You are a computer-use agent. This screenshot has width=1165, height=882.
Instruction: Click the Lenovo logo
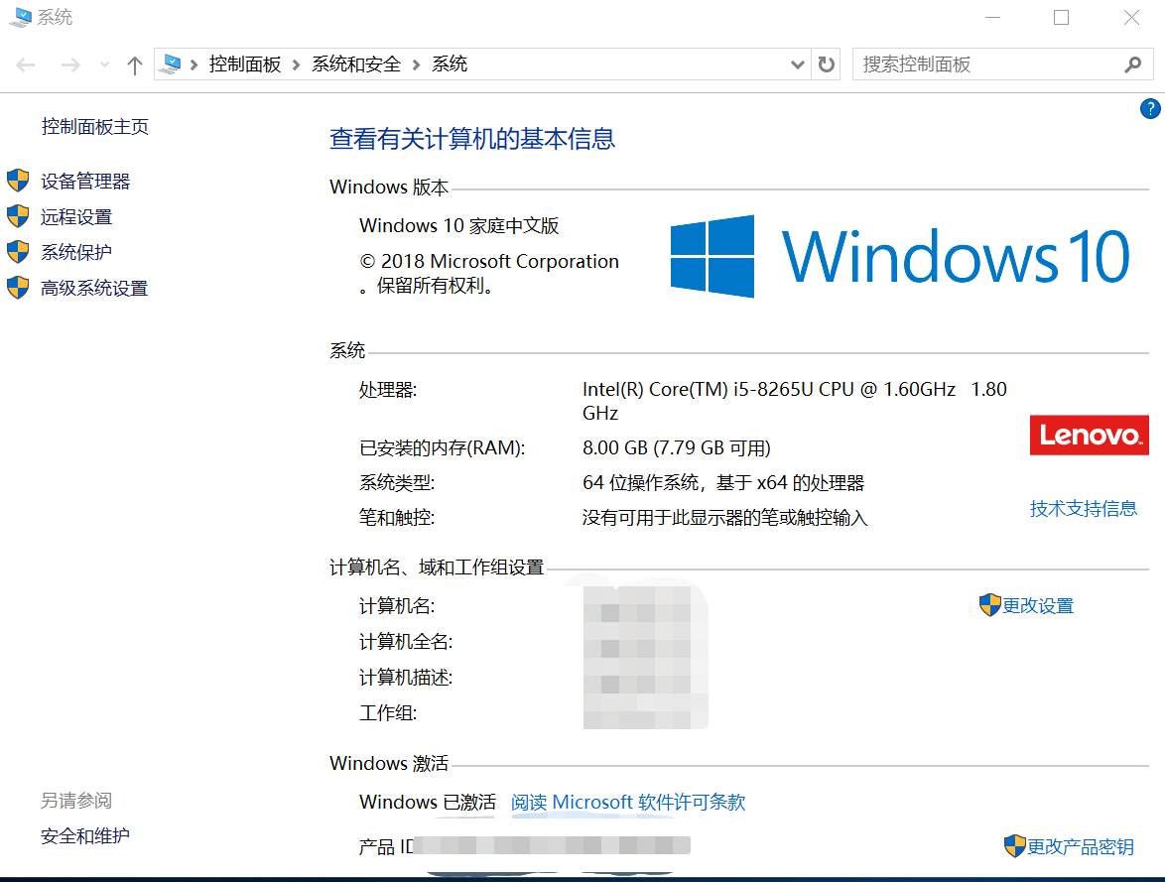coord(1090,436)
